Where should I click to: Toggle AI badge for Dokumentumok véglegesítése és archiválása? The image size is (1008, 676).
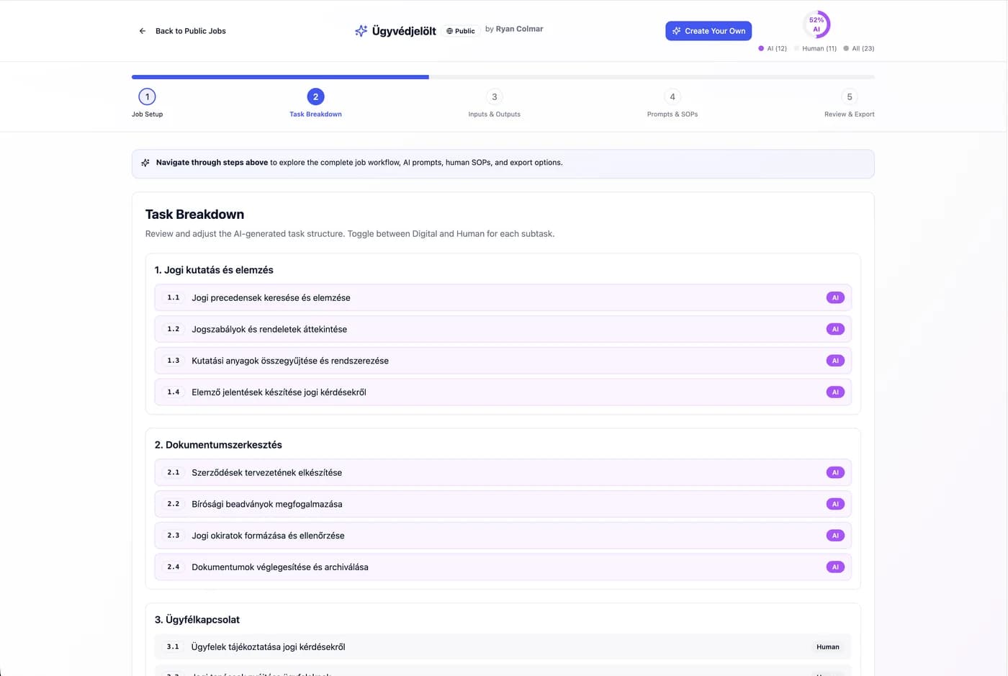point(835,567)
